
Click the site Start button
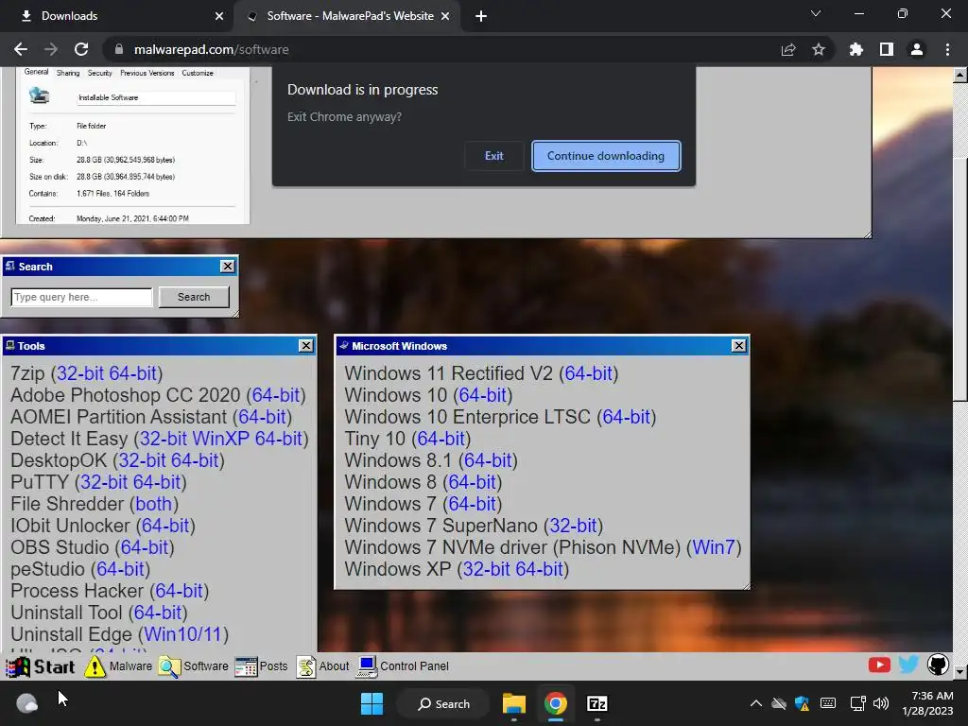click(x=40, y=666)
